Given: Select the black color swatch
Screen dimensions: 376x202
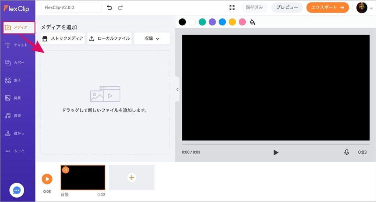Looking at the screenshot, I should (182, 22).
